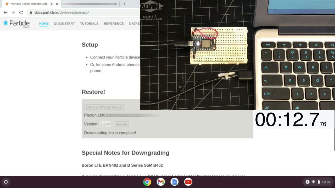Open the HOME nav item
The width and height of the screenshot is (335, 188).
pos(44,23)
